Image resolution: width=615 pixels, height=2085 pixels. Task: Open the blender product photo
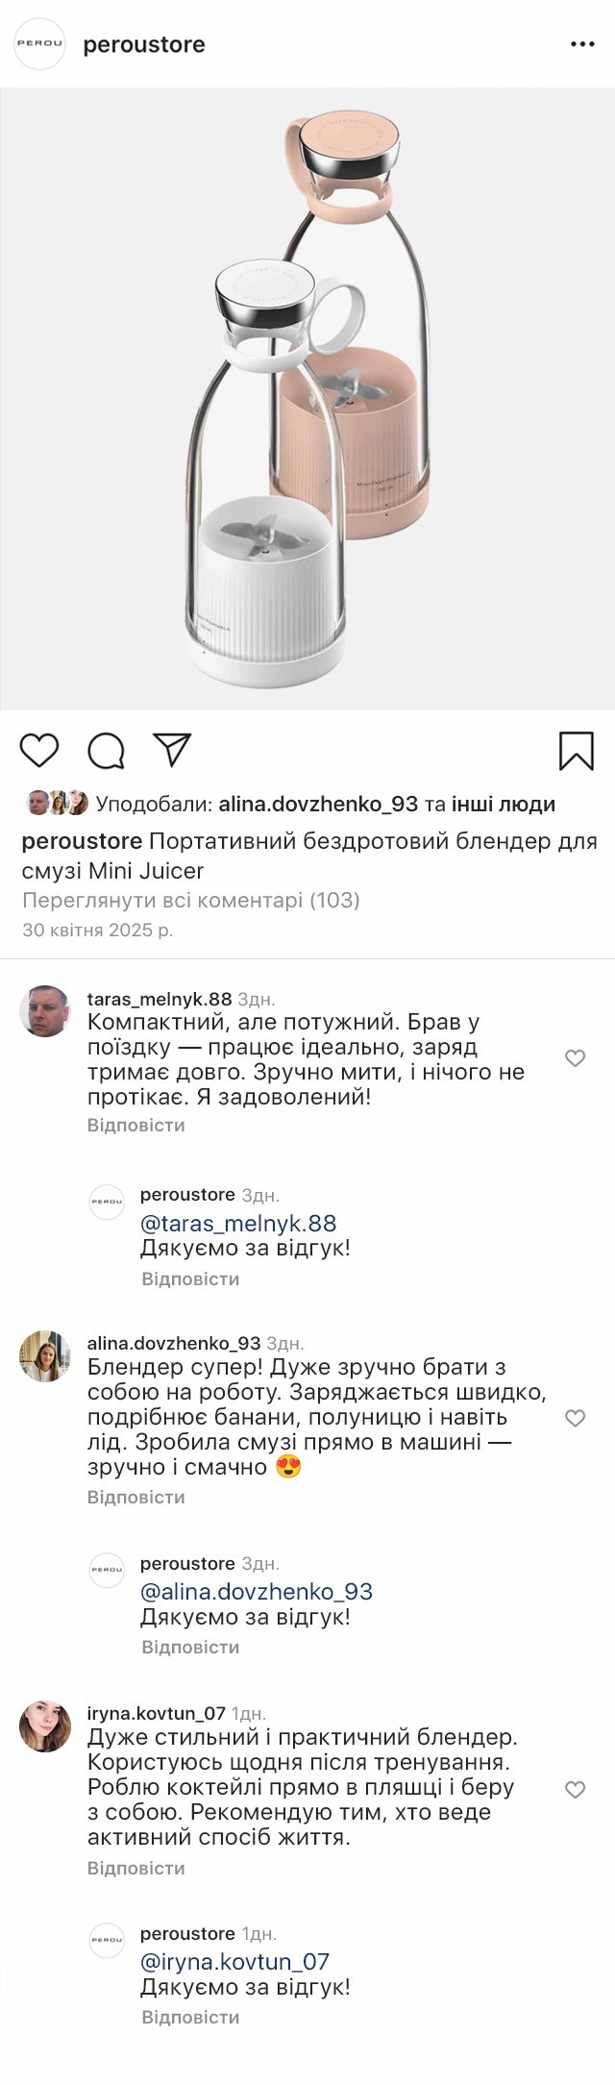click(x=307, y=399)
